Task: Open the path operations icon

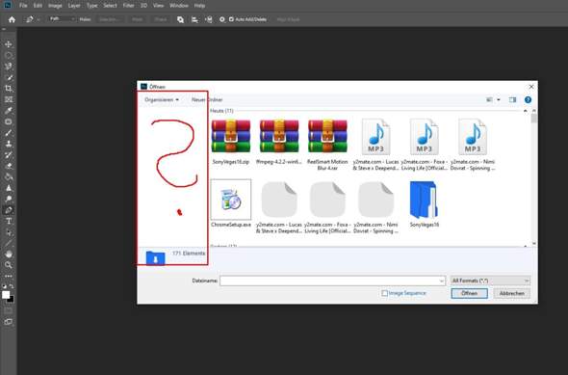Action: pos(180,19)
